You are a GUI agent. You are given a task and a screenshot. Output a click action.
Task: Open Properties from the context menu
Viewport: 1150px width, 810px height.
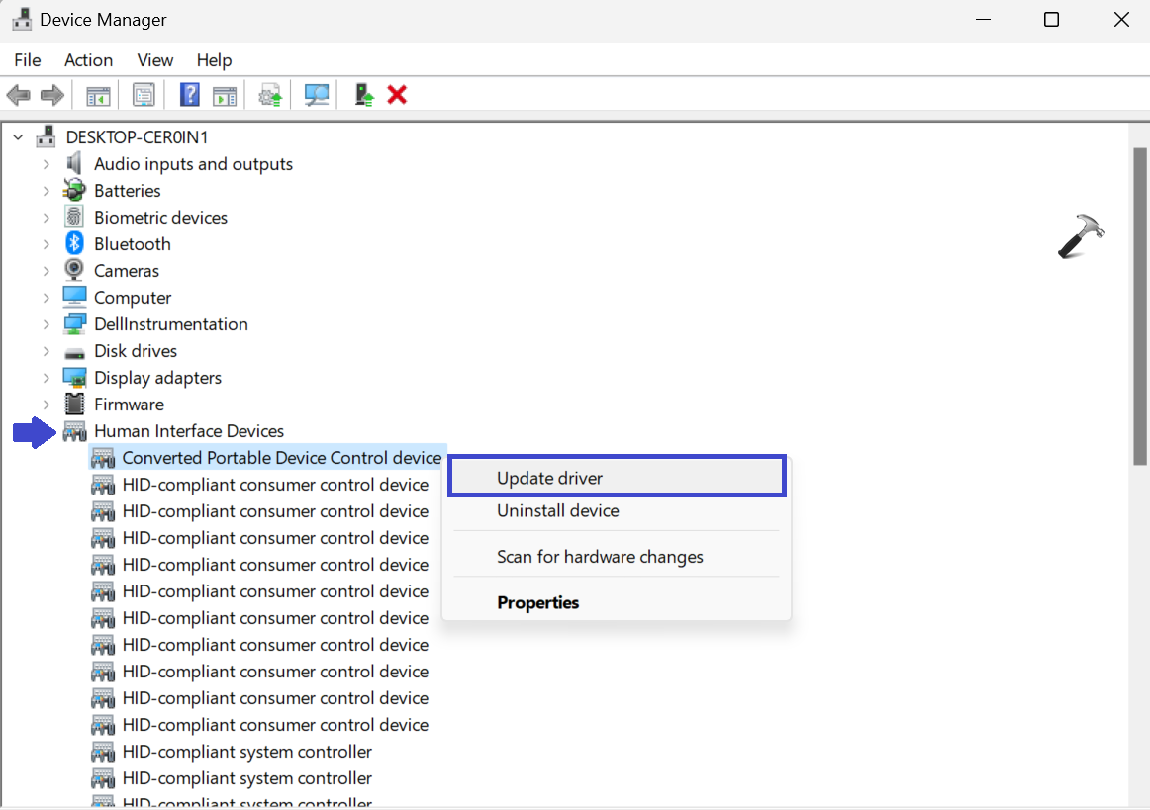tap(537, 603)
